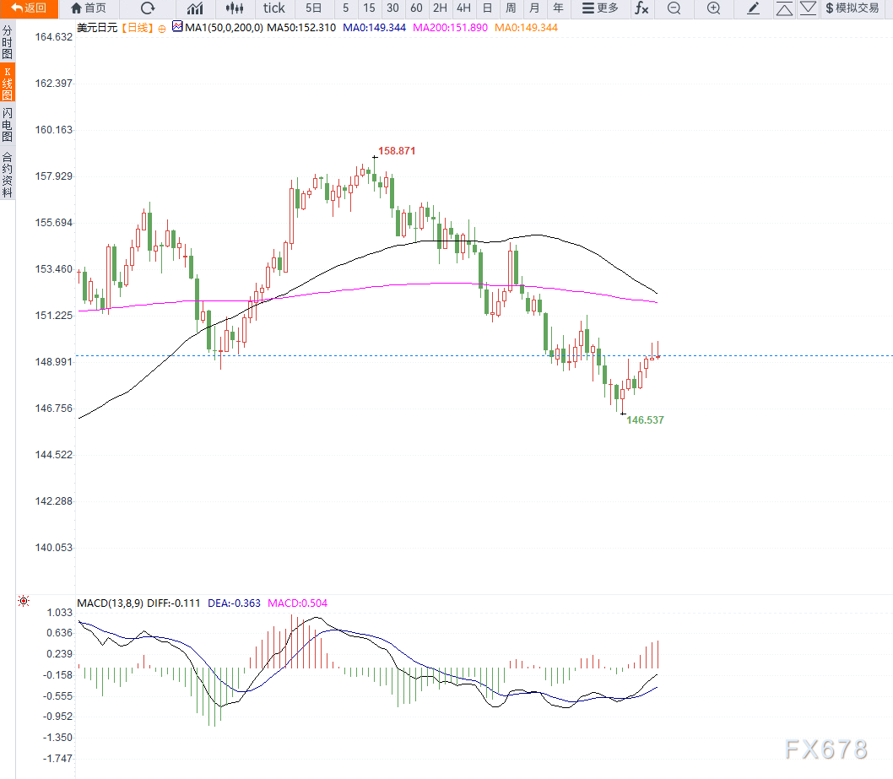893x779 pixels.
Task: Select the 5日 timeframe
Action: click(x=313, y=8)
